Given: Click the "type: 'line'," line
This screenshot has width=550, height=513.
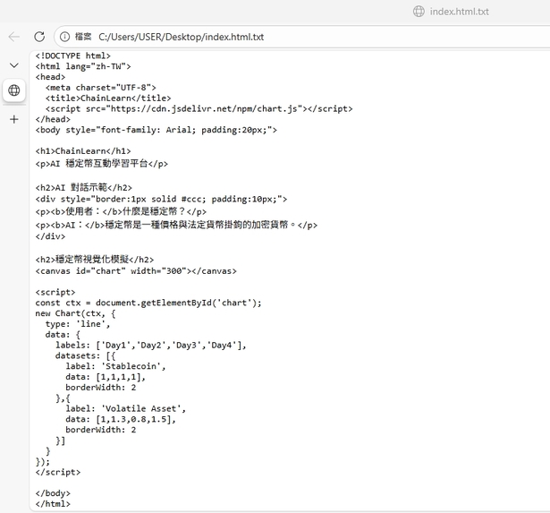Looking at the screenshot, I should (78, 324).
